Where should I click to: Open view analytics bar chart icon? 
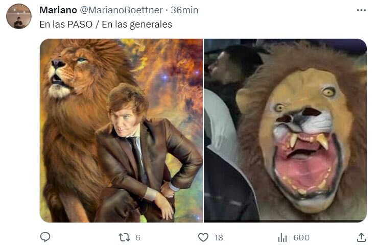coord(282,237)
